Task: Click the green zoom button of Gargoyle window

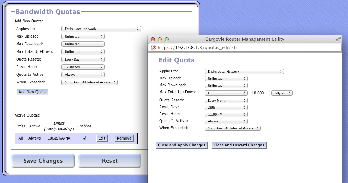Action: click(x=167, y=39)
